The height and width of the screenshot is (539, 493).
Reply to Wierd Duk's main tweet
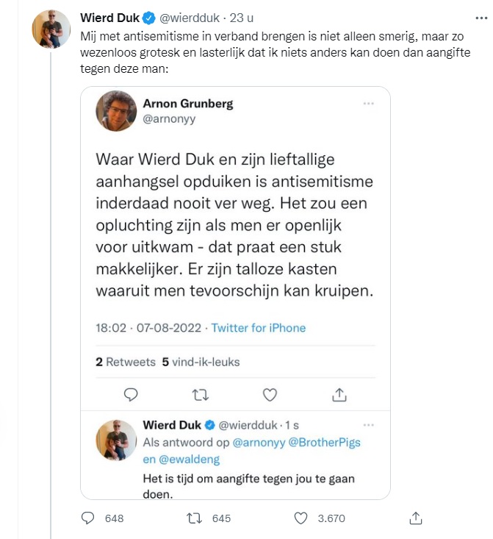coord(88,518)
